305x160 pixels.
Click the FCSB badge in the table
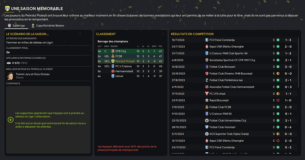point(113,56)
